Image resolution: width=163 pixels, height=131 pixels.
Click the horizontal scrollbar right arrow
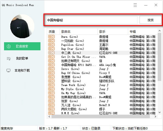point(155,116)
